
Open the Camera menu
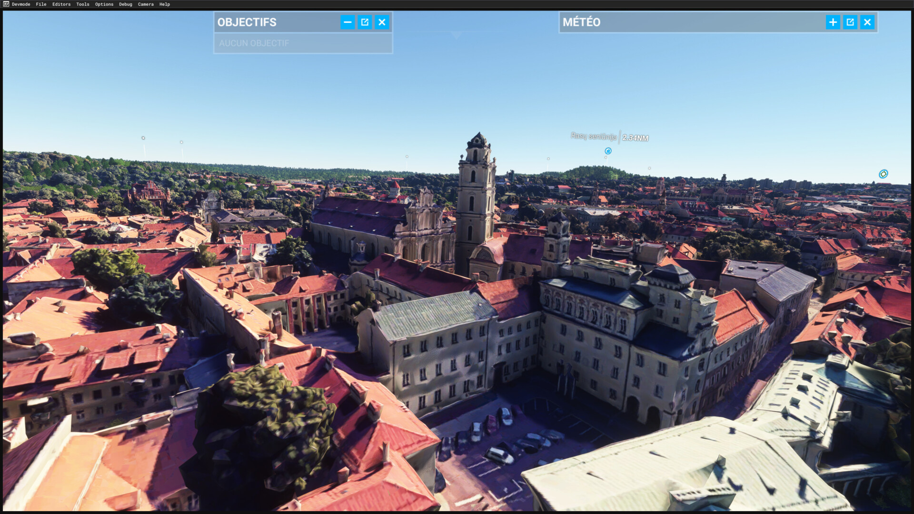[146, 4]
